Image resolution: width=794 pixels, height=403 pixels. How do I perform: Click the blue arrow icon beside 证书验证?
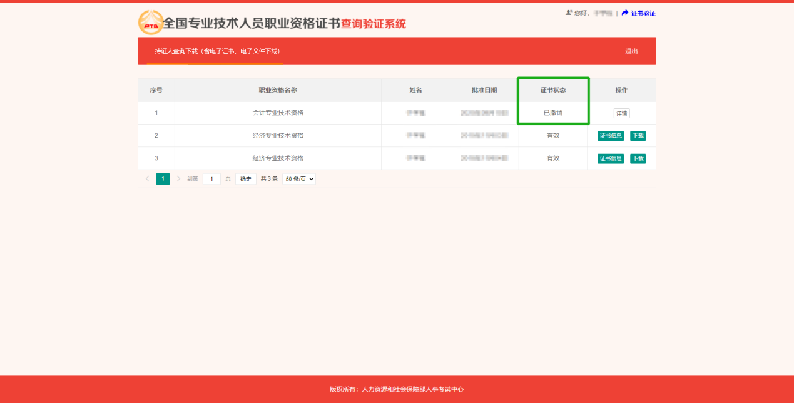click(x=624, y=13)
